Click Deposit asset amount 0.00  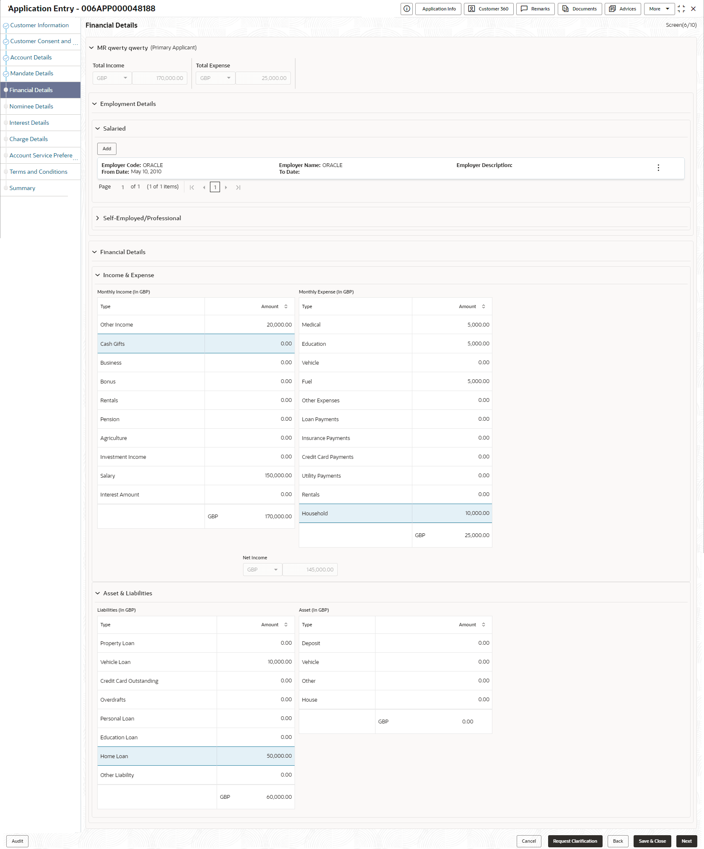(x=484, y=643)
